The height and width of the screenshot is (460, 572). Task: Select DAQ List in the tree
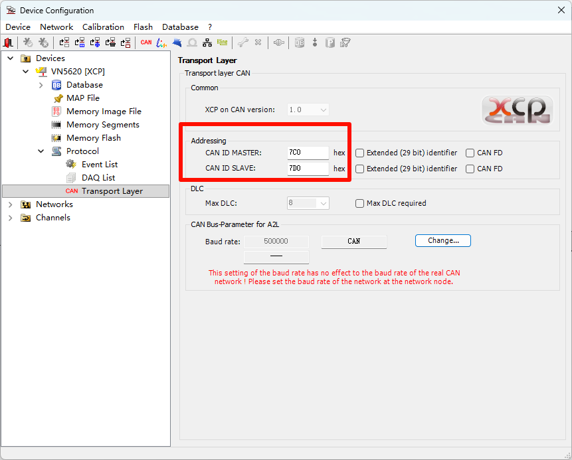[98, 178]
